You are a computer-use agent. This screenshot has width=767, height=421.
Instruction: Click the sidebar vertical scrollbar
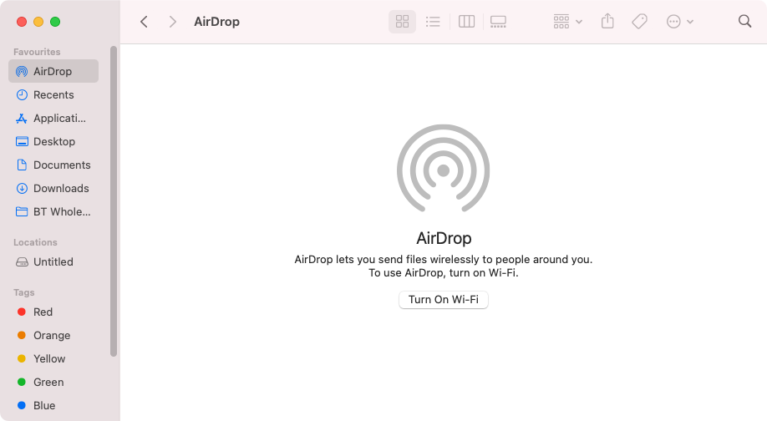(114, 201)
